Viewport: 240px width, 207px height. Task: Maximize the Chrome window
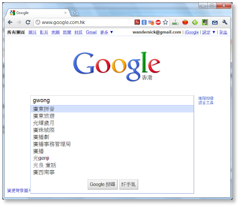pyautogui.click(x=212, y=6)
